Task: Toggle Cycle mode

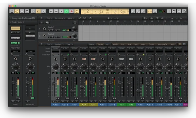Action: click(x=76, y=11)
